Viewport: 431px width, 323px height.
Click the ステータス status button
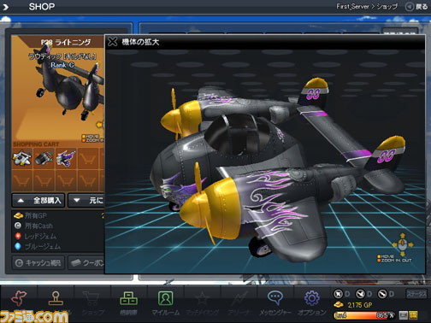tap(416, 294)
